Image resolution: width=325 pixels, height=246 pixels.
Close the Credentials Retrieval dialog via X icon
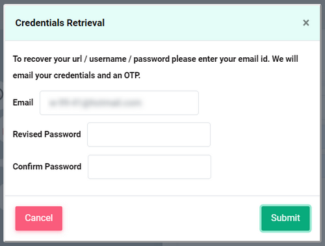pos(305,23)
